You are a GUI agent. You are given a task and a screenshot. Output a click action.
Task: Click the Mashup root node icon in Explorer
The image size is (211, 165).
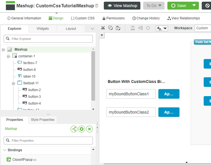(x=10, y=49)
